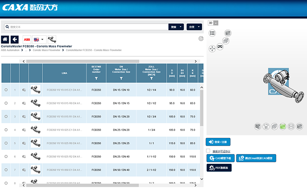Click the bottom scrollbar's right arrow
Viewport: 307px width, 190px height.
click(x=195, y=185)
